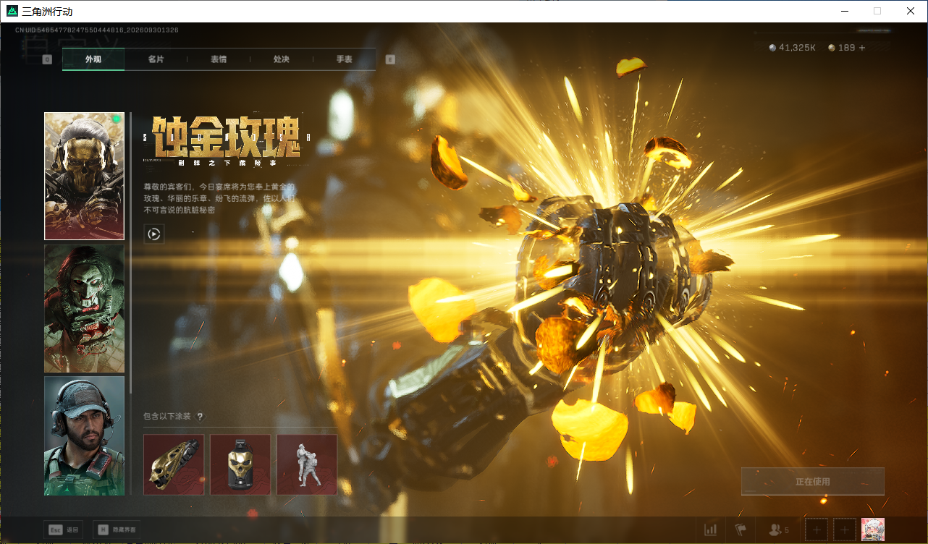Open the statistics bar chart icon
928x544 pixels.
click(x=711, y=530)
